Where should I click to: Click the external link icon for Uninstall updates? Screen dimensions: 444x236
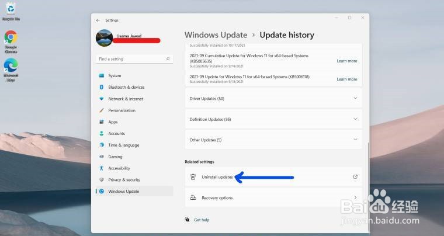(355, 176)
